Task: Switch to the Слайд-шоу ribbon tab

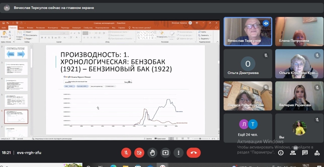Action: tap(88, 28)
